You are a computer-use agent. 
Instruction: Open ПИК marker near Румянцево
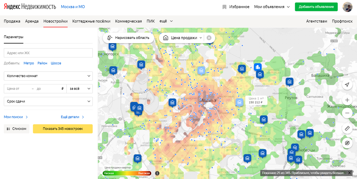(137, 158)
